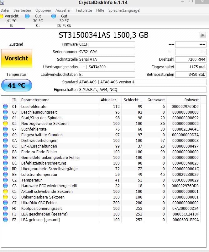209x252 pixels.
Task: Click status icon for LBA geschrieben (gesamt)
Action: (5, 214)
